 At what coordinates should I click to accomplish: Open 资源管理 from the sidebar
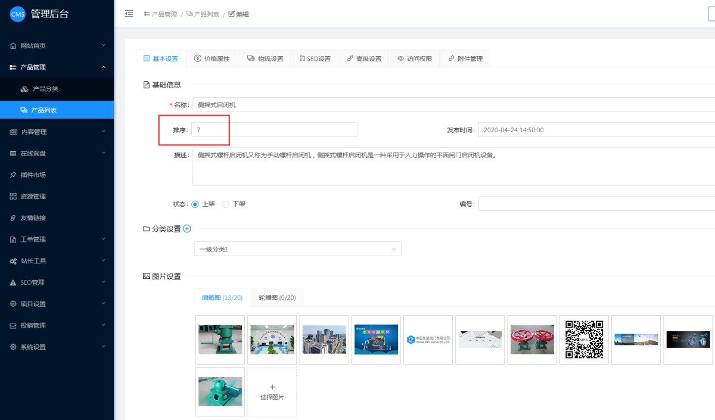point(33,197)
